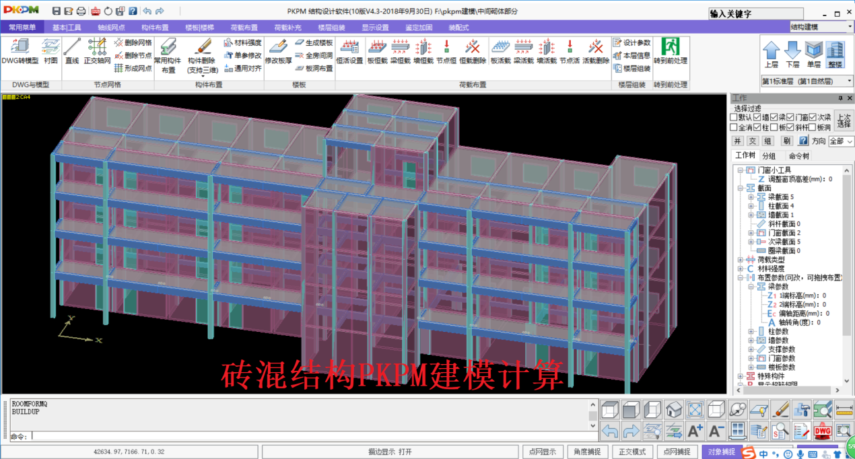
Task: Select the 板活载 slab live load tool
Action: click(500, 51)
